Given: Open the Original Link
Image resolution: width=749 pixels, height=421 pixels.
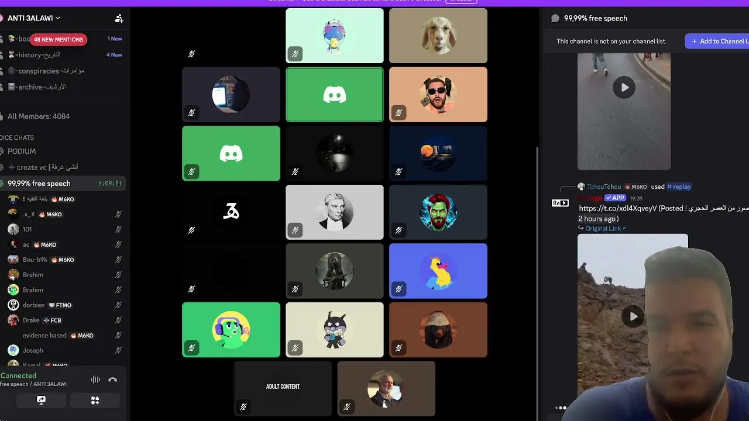Looking at the screenshot, I should (x=603, y=229).
